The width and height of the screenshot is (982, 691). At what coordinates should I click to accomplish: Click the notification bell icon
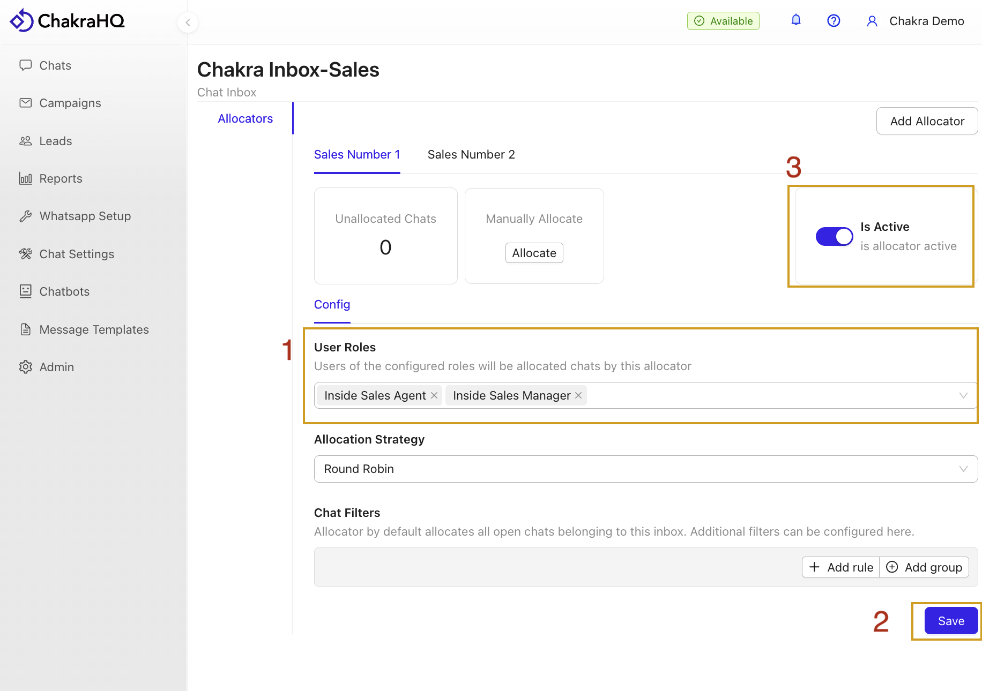click(x=796, y=20)
